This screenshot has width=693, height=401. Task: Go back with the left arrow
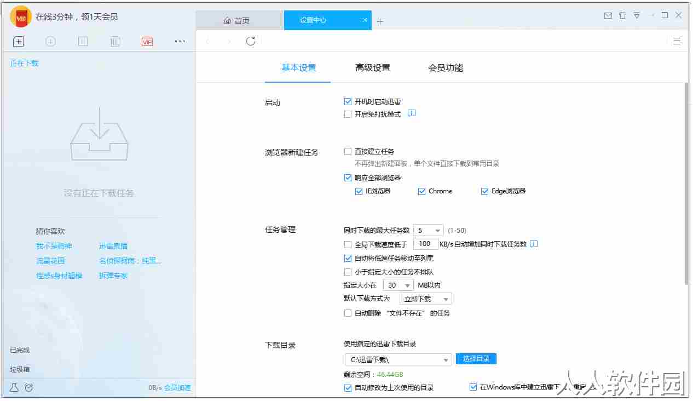tap(207, 41)
